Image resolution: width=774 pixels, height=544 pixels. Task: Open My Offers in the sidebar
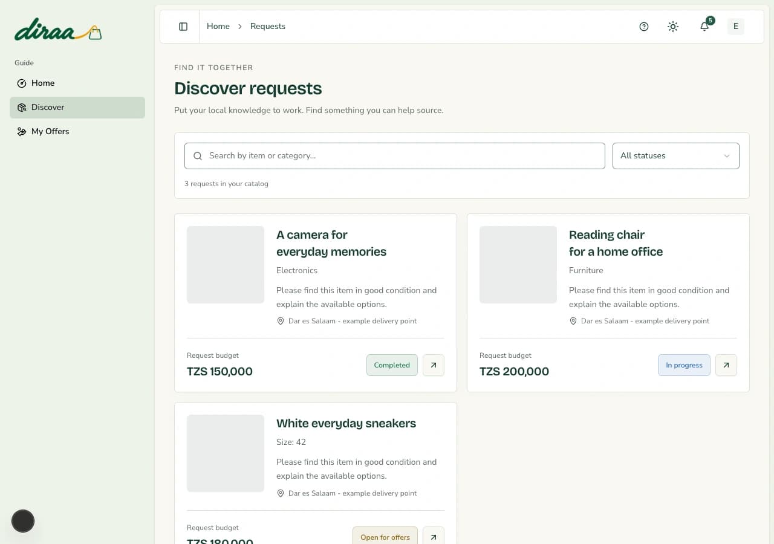pos(77,132)
